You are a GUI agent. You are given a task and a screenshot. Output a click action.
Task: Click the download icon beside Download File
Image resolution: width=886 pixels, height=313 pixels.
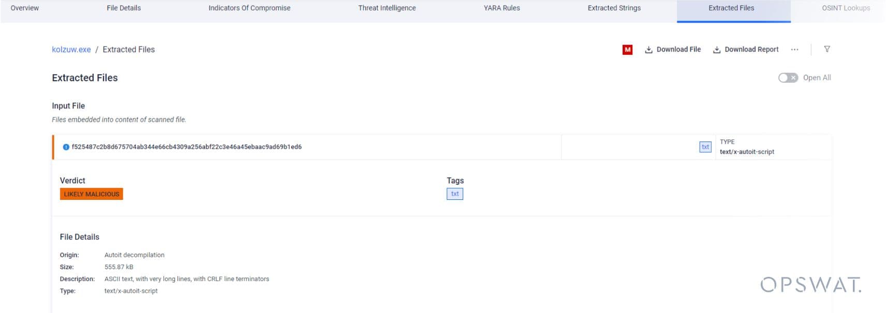pos(648,50)
